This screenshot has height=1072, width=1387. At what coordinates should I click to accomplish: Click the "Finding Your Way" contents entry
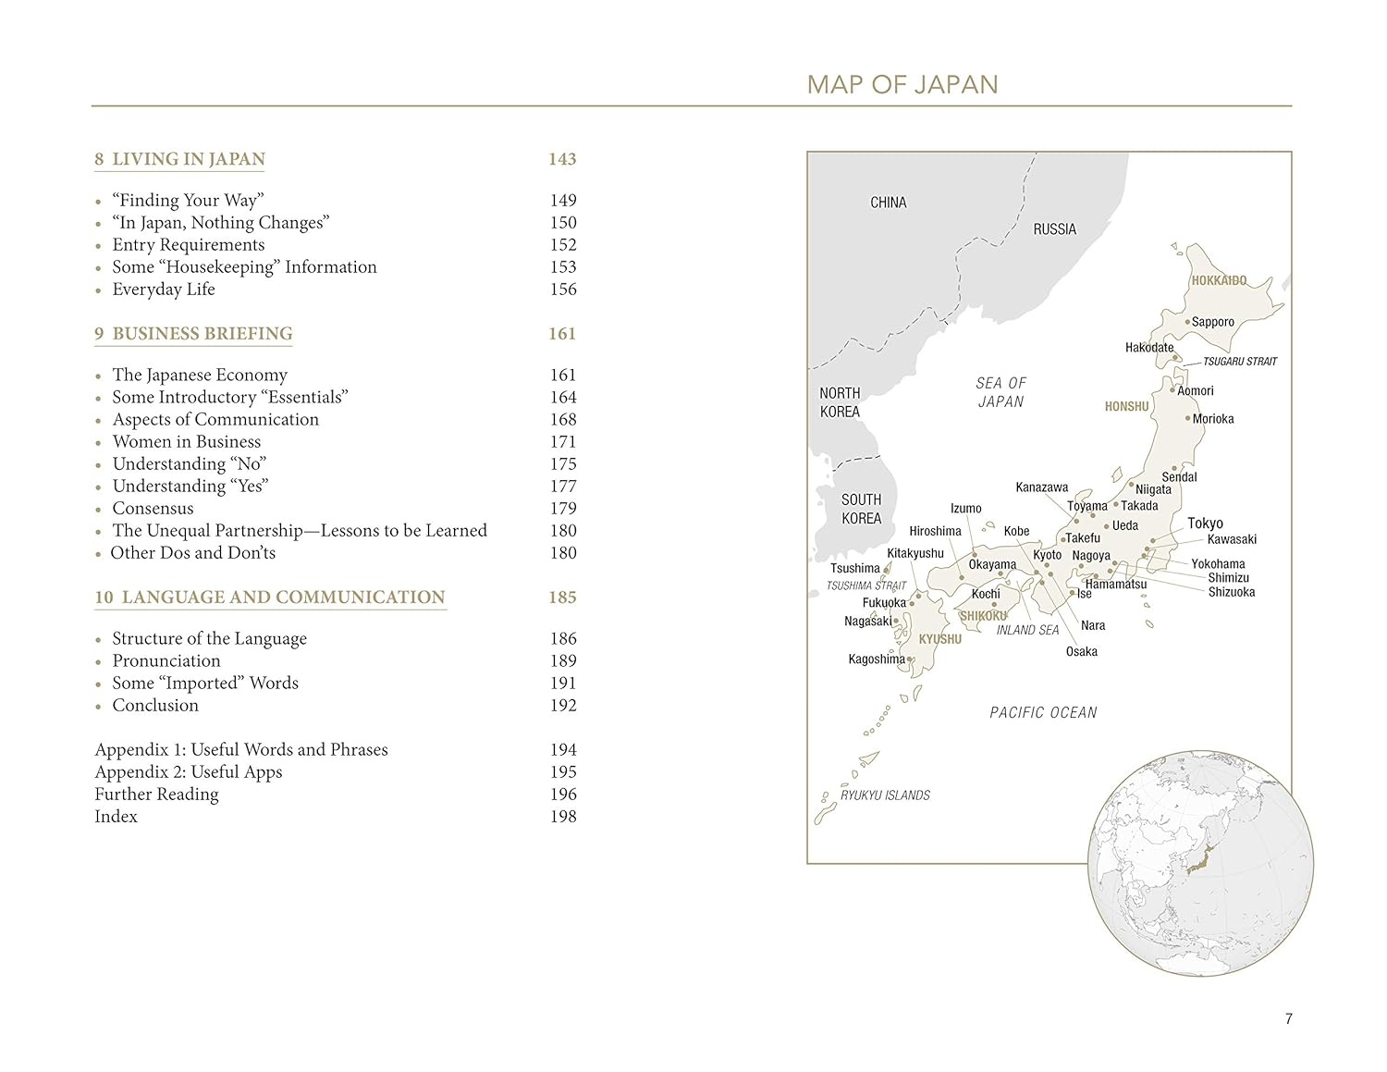click(x=188, y=200)
